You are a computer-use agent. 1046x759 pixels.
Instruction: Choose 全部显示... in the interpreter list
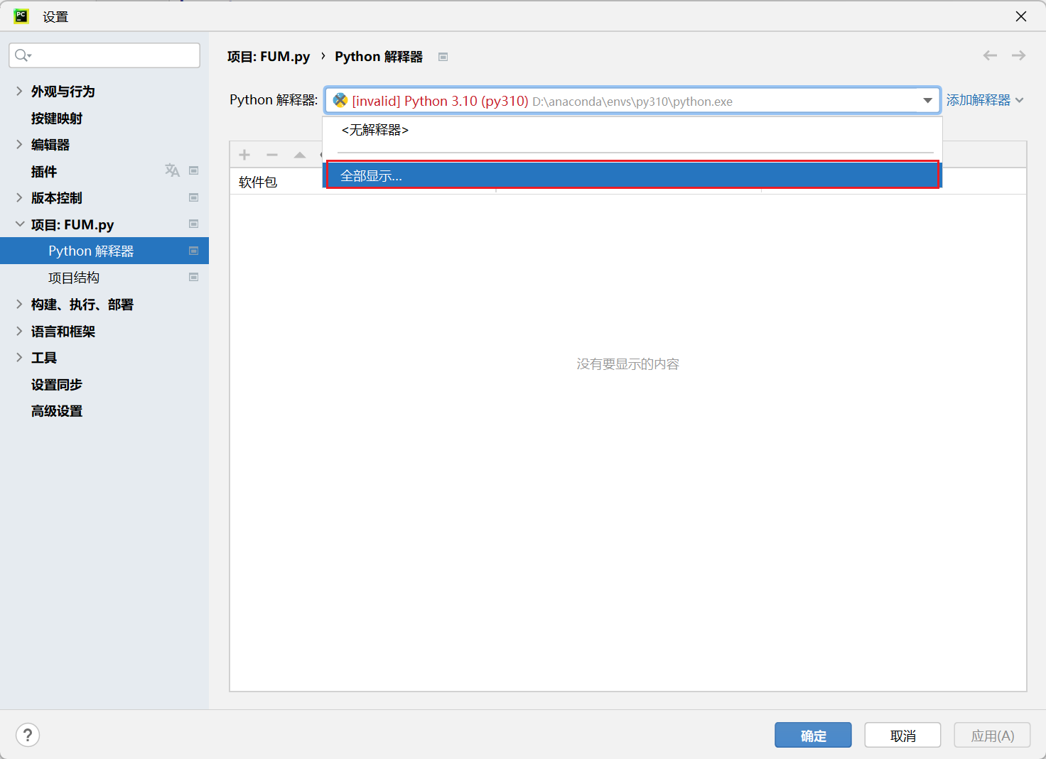[x=632, y=175]
